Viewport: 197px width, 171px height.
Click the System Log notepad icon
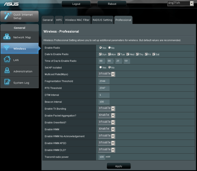pos(7,82)
